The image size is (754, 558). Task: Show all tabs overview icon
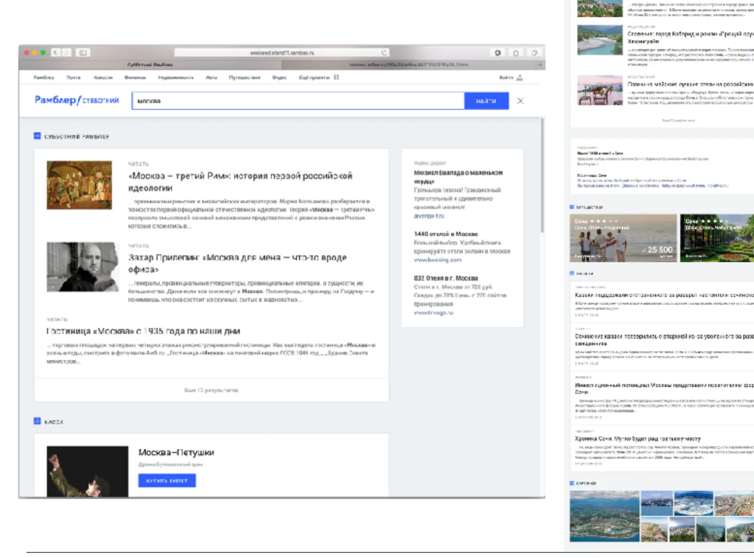click(x=534, y=53)
